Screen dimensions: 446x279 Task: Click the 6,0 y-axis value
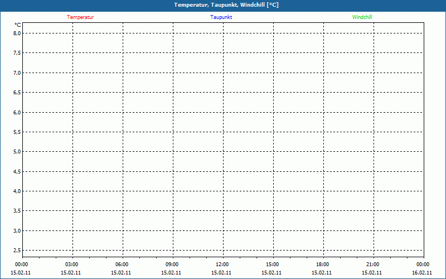point(17,113)
